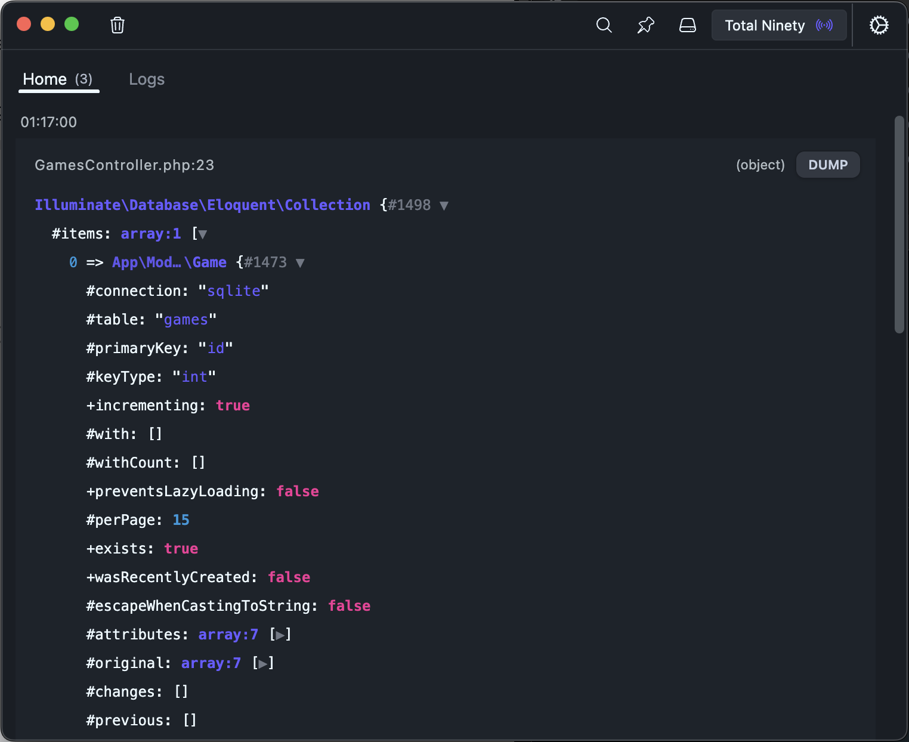Expand the #original array:7
The image size is (909, 742).
pos(263,663)
